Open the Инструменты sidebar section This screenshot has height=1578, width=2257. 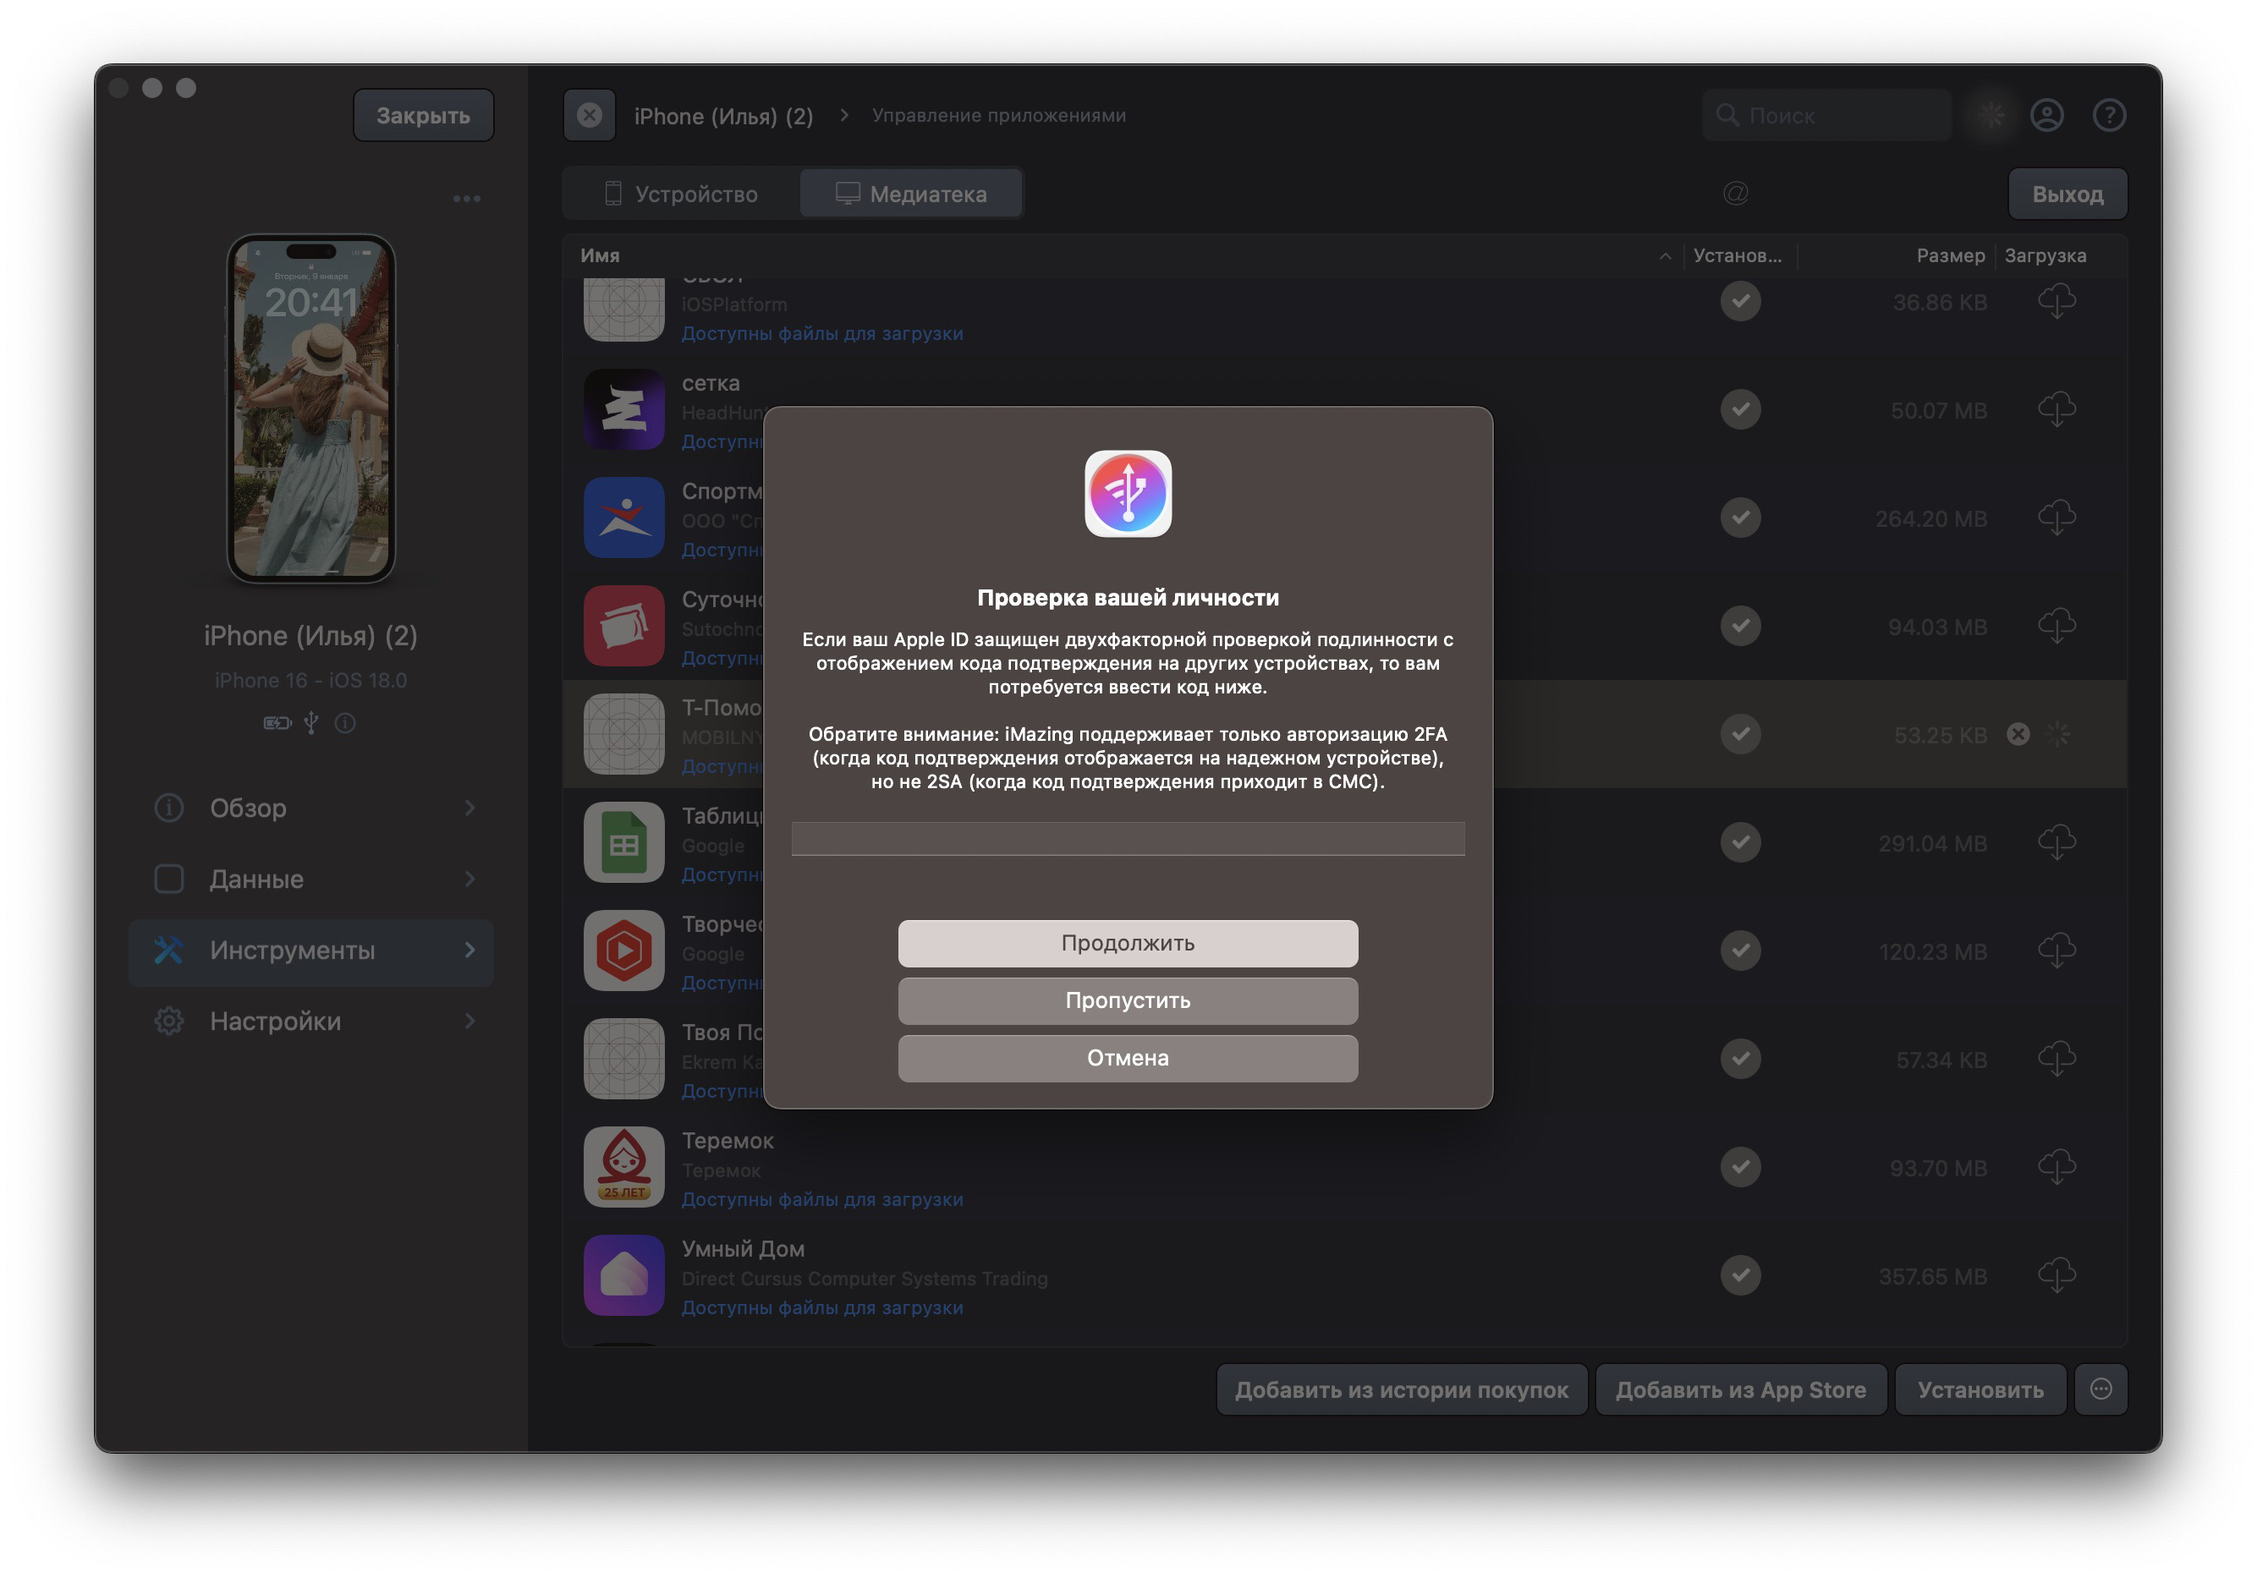310,951
